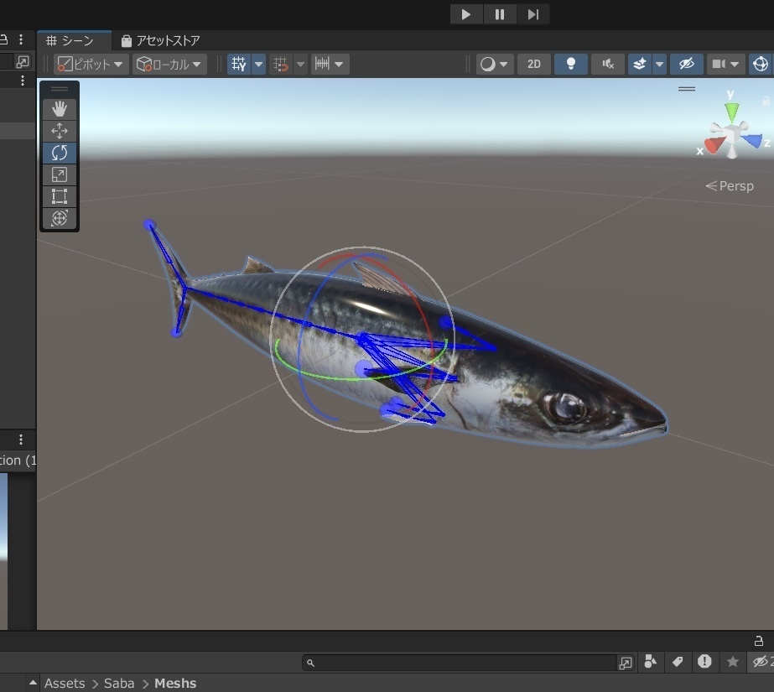Viewport: 774px width, 692px height.
Task: Start Play mode with the Play button
Action: tap(466, 14)
